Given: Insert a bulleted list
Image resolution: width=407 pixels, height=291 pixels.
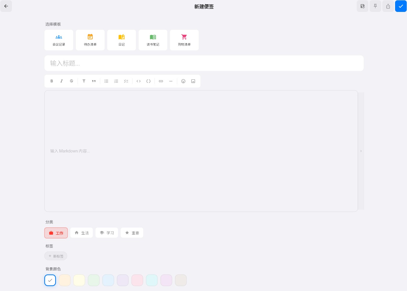Looking at the screenshot, I should click(x=106, y=81).
